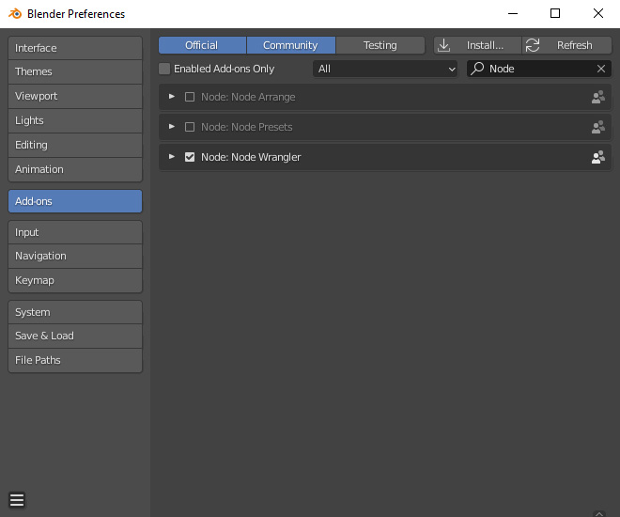Click the Install... button
620x517 pixels.
click(x=477, y=45)
